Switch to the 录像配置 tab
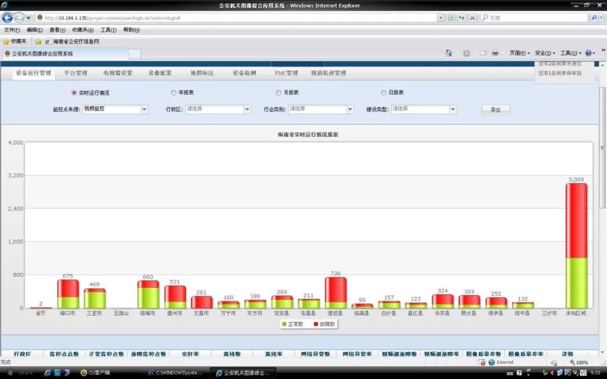The image size is (607, 379). (160, 72)
